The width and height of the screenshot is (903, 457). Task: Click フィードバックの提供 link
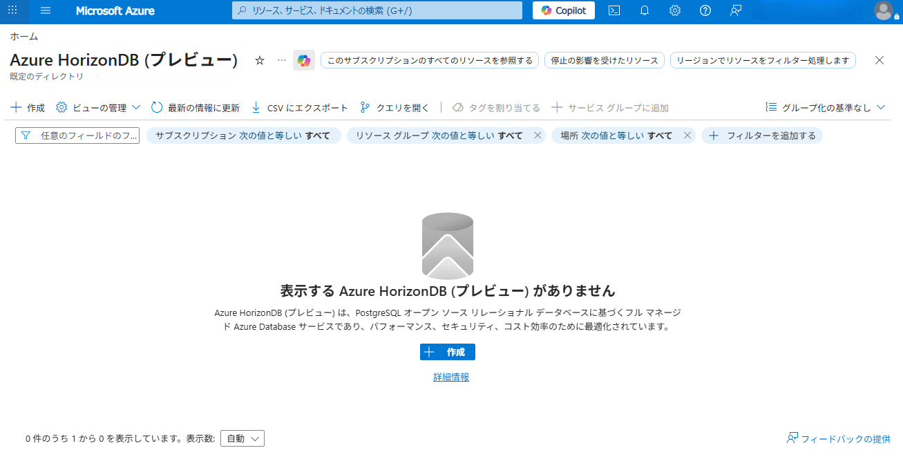click(839, 439)
